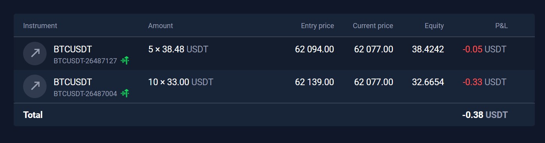Click green copy-trade icon beside BTCUSDT-26487004
545x143 pixels.
click(x=125, y=93)
